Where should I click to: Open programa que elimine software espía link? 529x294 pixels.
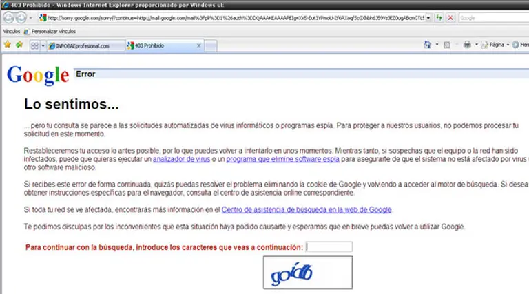[x=282, y=159]
